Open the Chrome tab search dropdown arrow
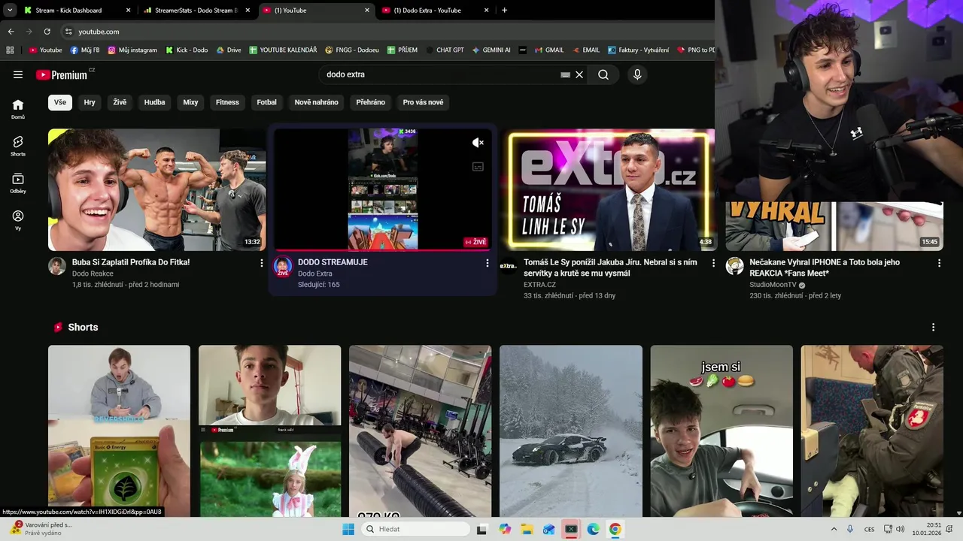This screenshot has height=541, width=963. 10,11
